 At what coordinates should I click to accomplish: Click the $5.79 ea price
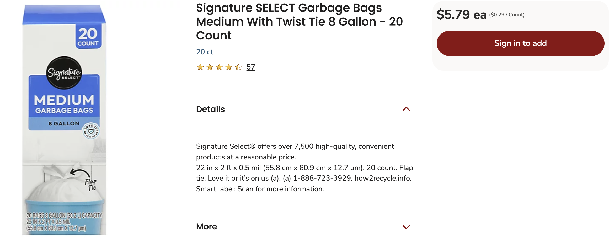point(461,14)
